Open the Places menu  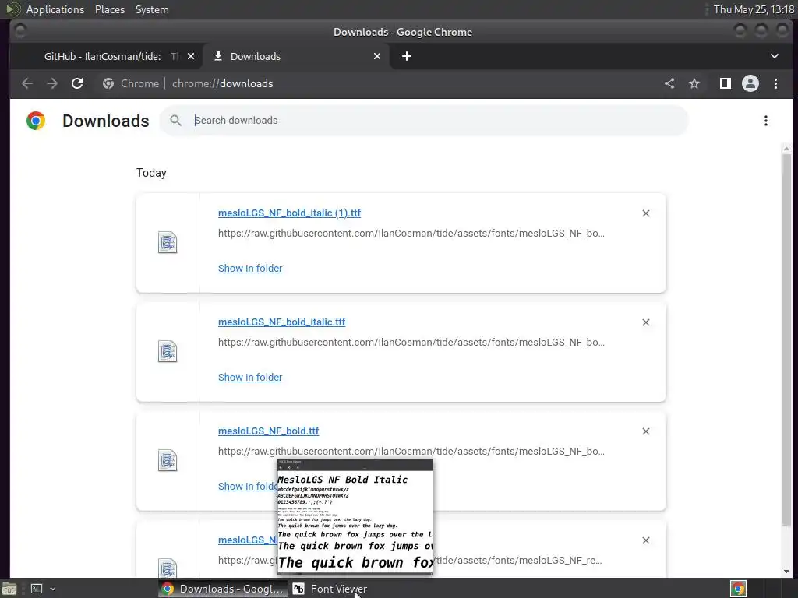[x=110, y=9]
